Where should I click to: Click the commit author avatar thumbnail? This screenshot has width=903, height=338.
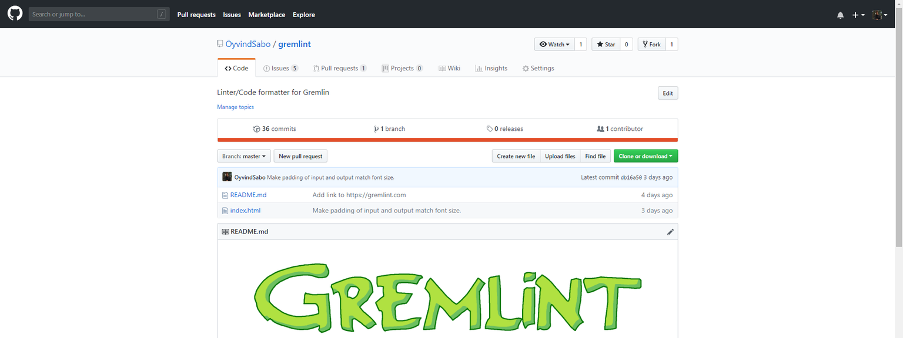[227, 177]
